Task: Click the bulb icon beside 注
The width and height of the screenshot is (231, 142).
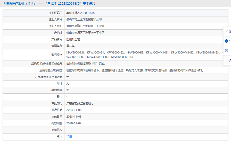Action: pyautogui.click(x=58, y=137)
